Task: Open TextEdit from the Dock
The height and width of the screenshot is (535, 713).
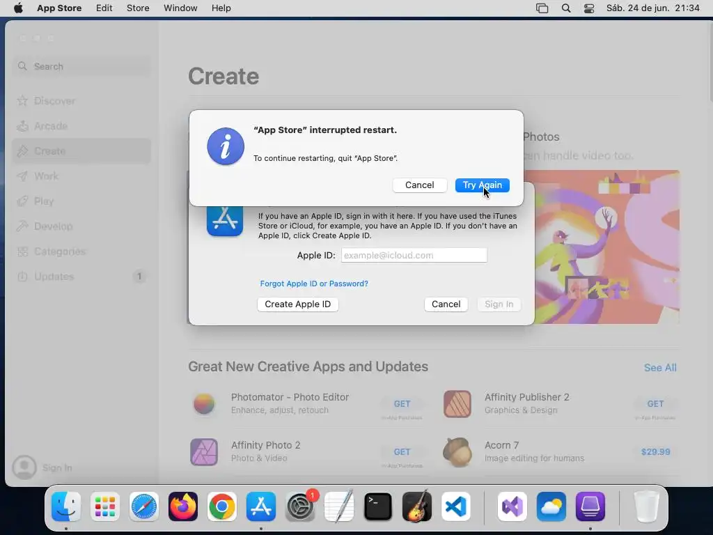Action: click(339, 506)
